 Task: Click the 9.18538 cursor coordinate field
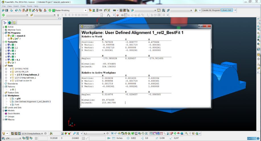point(54,138)
